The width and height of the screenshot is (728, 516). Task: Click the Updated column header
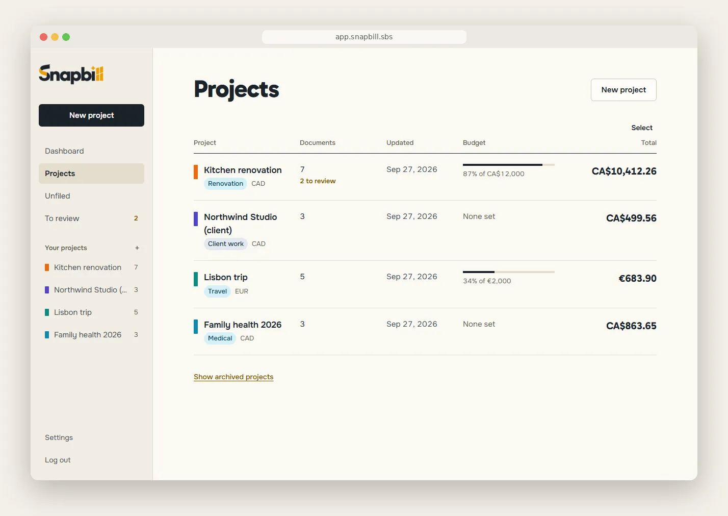(400, 143)
